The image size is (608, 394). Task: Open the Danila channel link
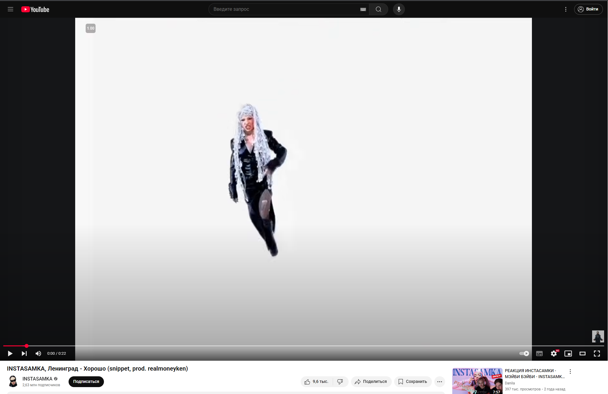(510, 383)
